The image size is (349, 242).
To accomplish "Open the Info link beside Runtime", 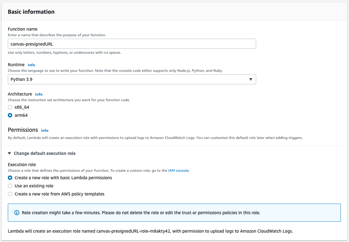I will point(31,65).
